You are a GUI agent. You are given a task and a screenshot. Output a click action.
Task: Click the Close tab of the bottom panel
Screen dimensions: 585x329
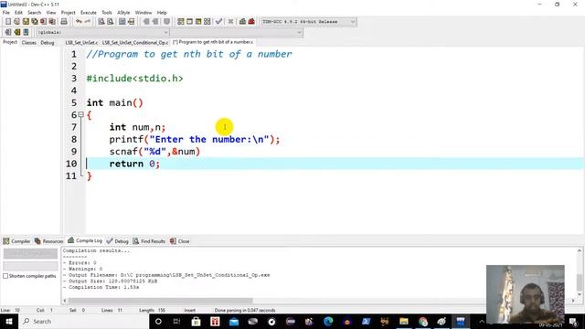coord(180,241)
